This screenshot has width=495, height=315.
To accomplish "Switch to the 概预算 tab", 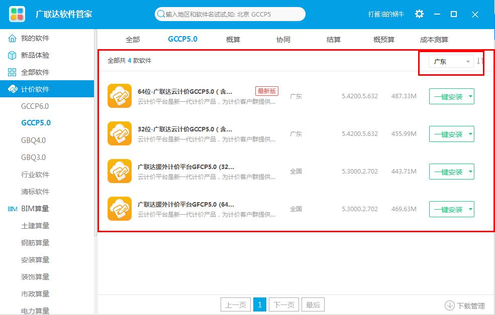I will click(x=384, y=40).
